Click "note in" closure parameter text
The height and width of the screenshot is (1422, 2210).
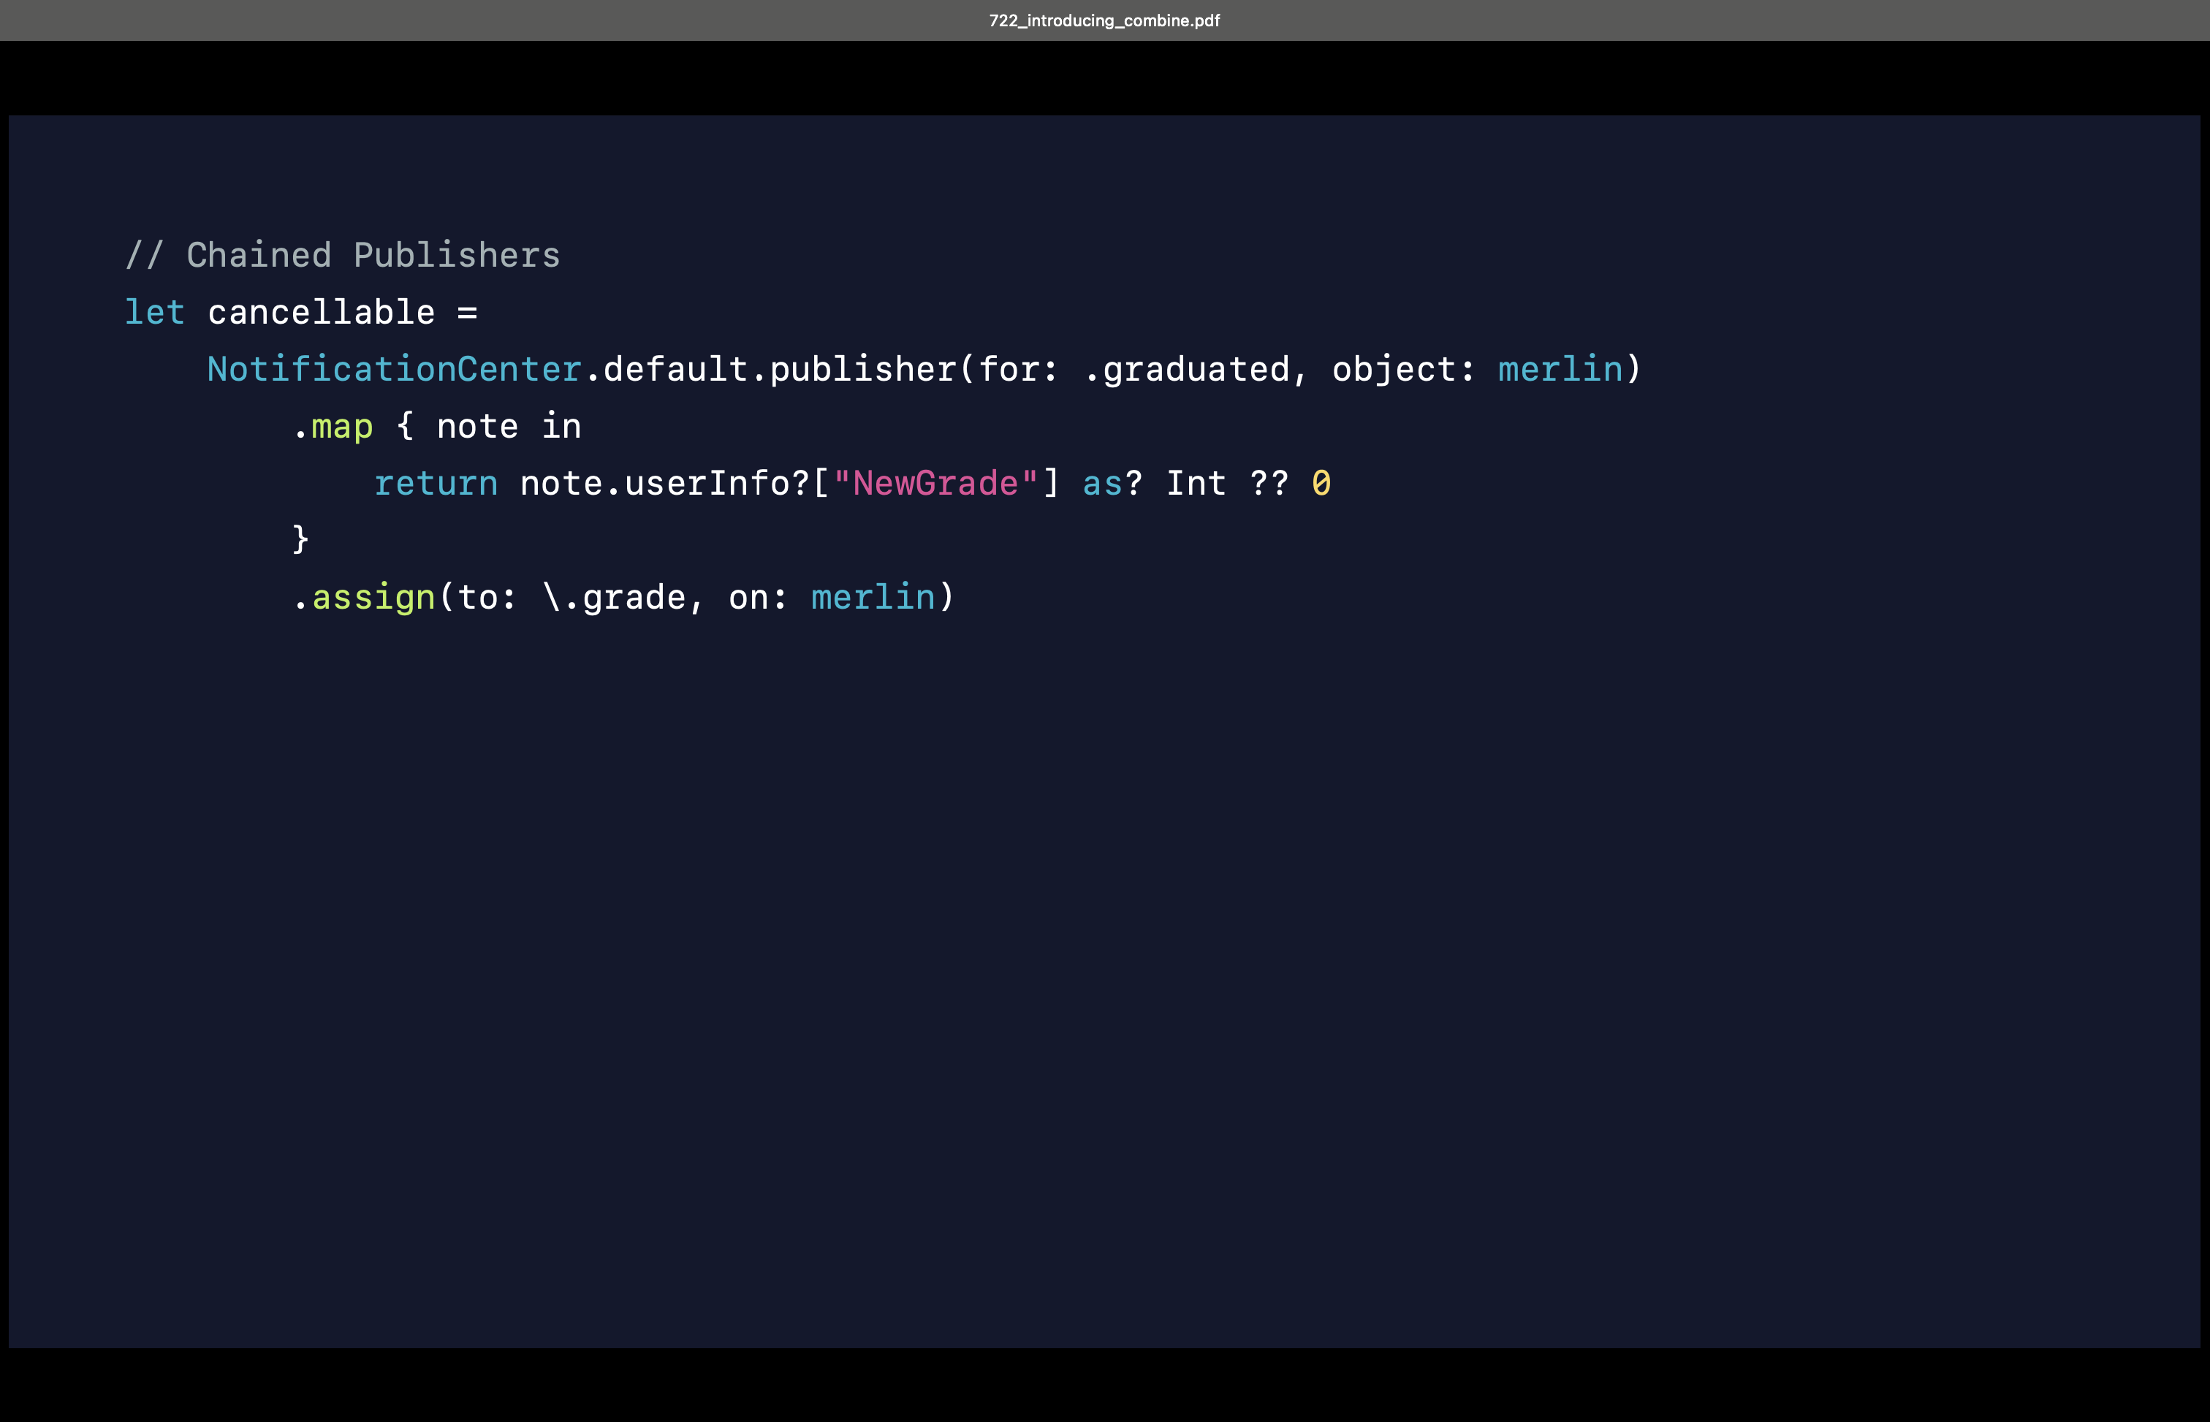coord(508,427)
